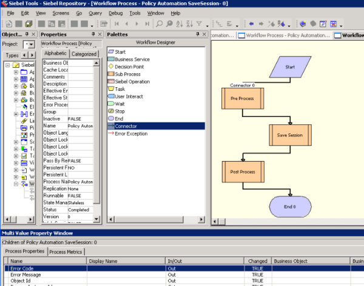
Task: Collapse the Workflow Process tree node
Action: [16, 184]
